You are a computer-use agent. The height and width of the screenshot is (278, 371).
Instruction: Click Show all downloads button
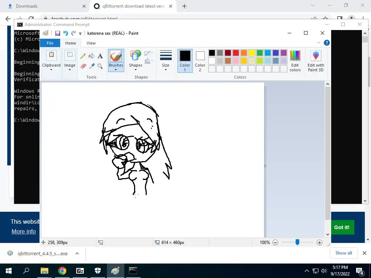[343, 253]
